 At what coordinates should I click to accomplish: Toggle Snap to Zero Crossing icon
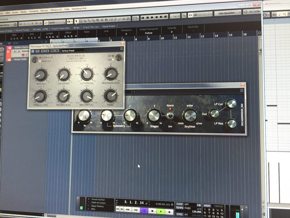[x=184, y=15]
